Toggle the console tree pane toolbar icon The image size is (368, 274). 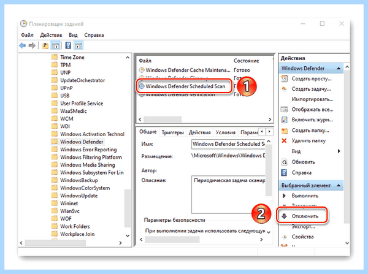[x=55, y=45]
